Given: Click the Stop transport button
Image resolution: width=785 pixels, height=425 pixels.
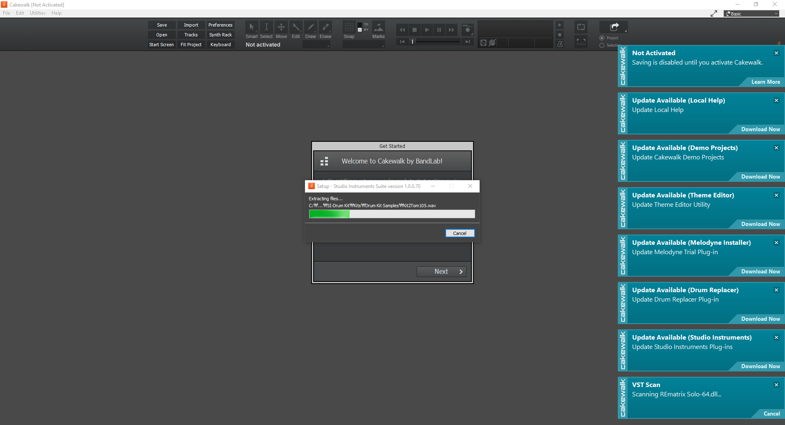Looking at the screenshot, I should pyautogui.click(x=415, y=30).
